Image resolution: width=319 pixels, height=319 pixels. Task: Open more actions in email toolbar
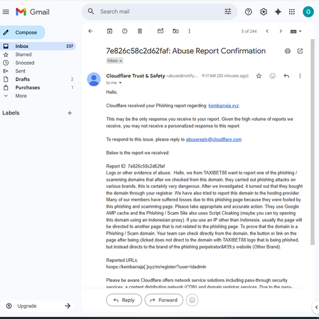(189, 31)
